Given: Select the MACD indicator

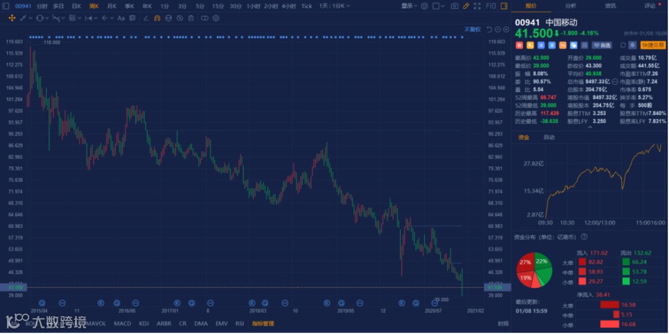Looking at the screenshot, I should click(x=123, y=323).
